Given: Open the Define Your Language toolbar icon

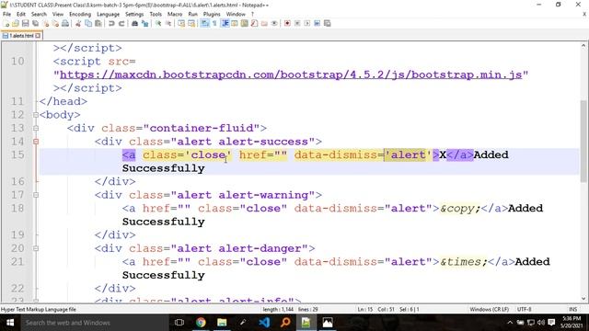Looking at the screenshot, I should [235, 23].
